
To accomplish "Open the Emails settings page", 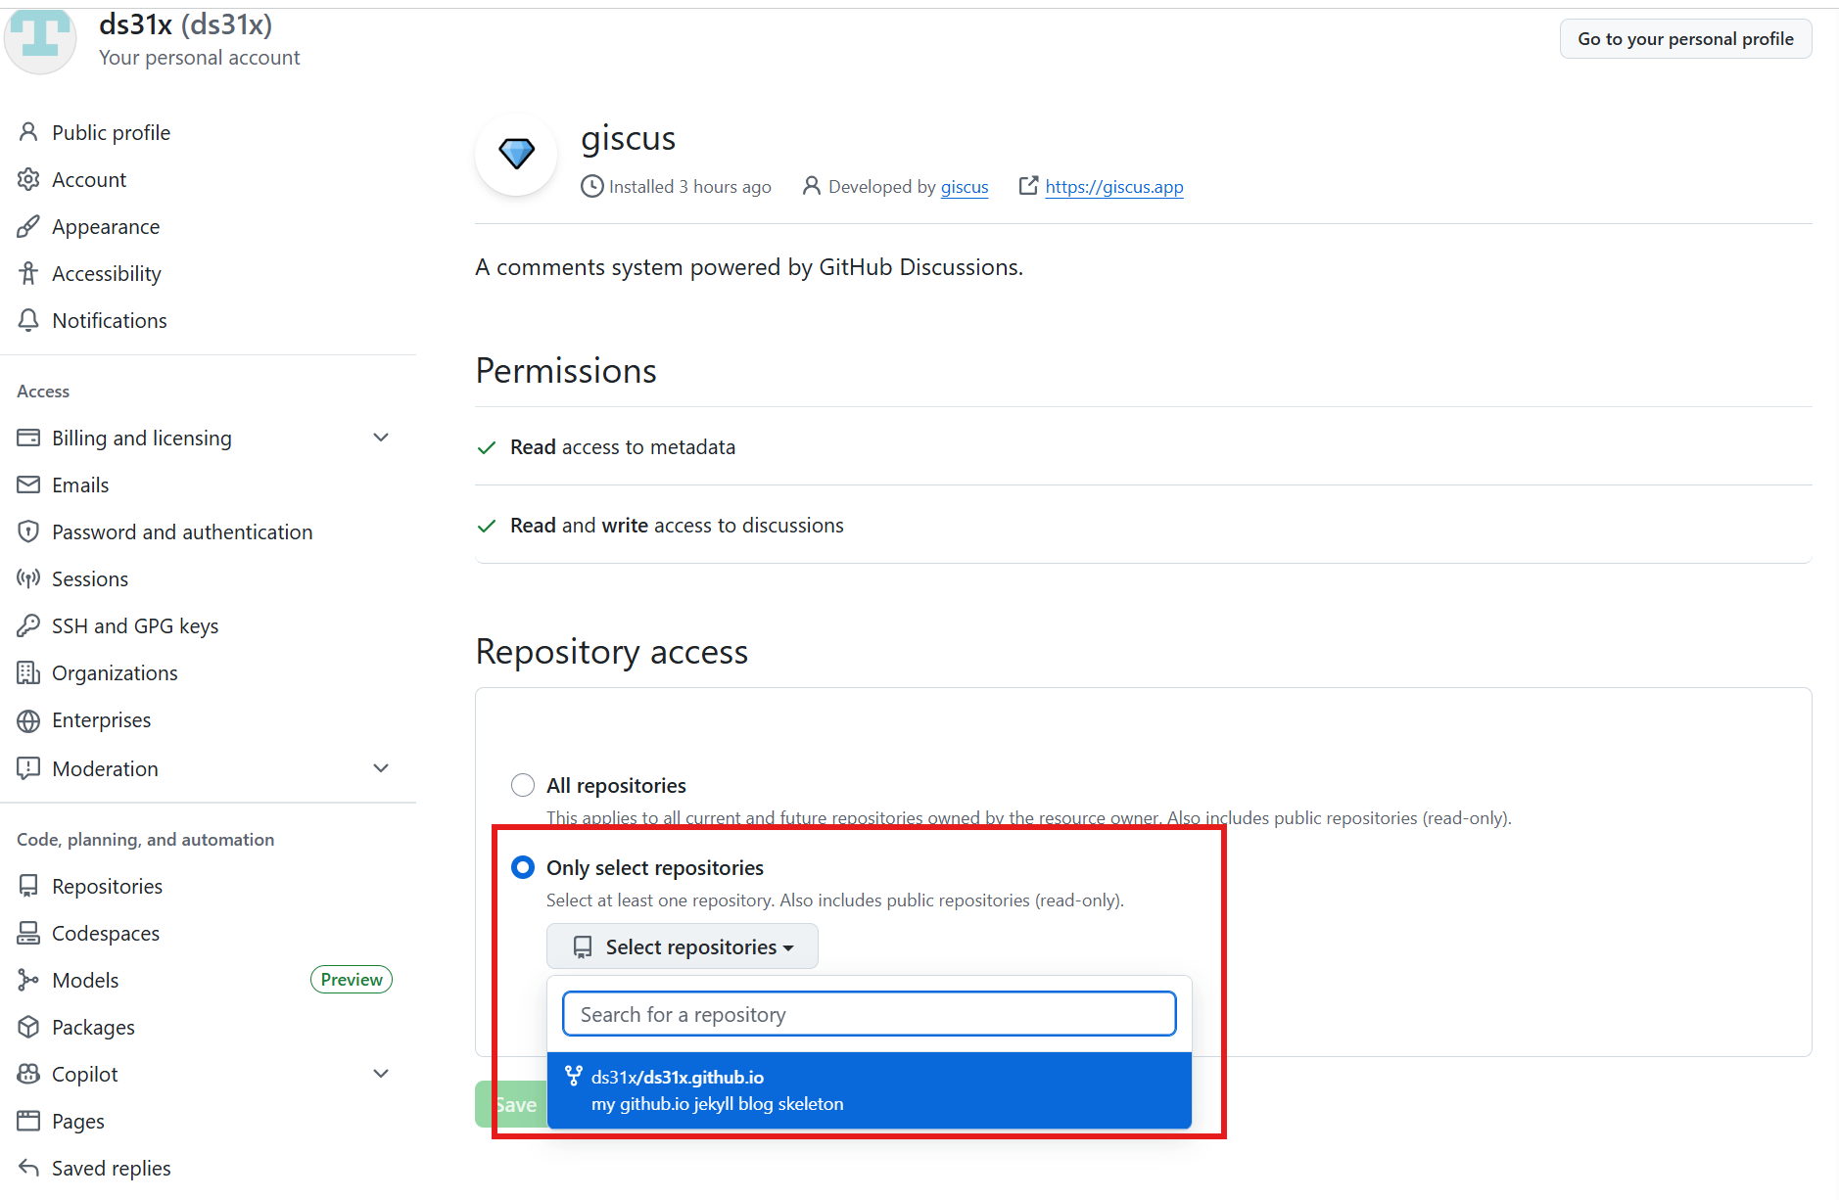I will 80,485.
